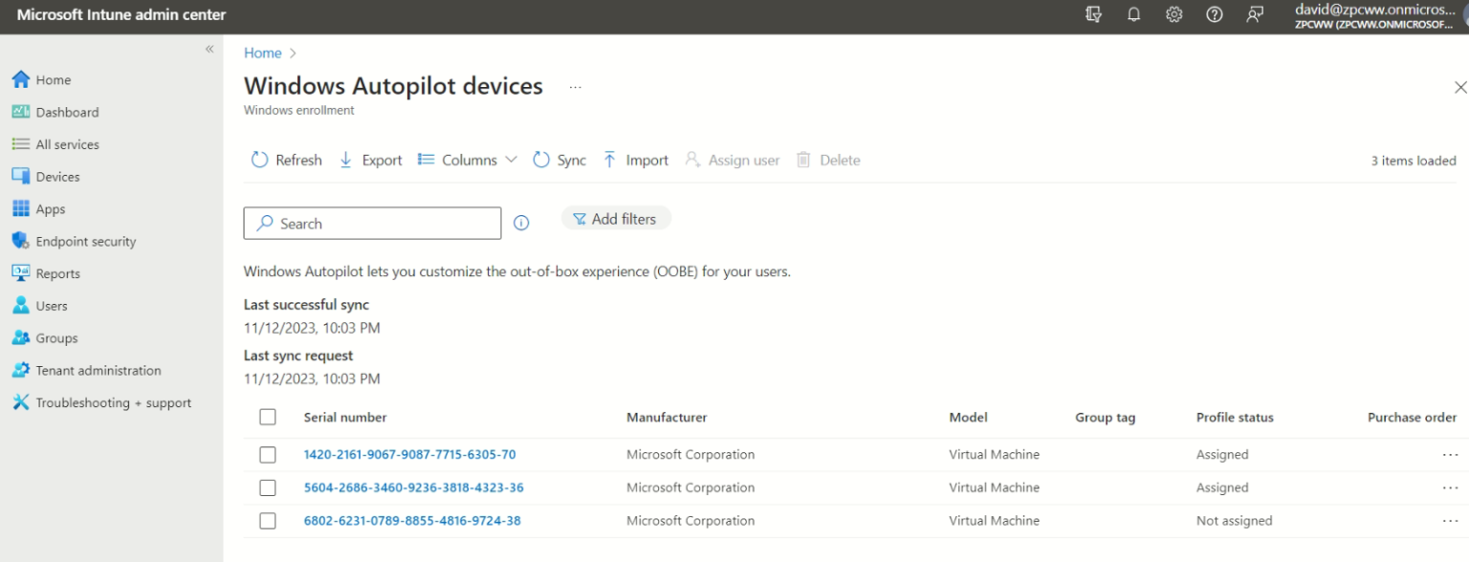
Task: Tick the checkbox beside serial 6802-6231-0789-8855-4816-9724-38
Action: coord(268,520)
